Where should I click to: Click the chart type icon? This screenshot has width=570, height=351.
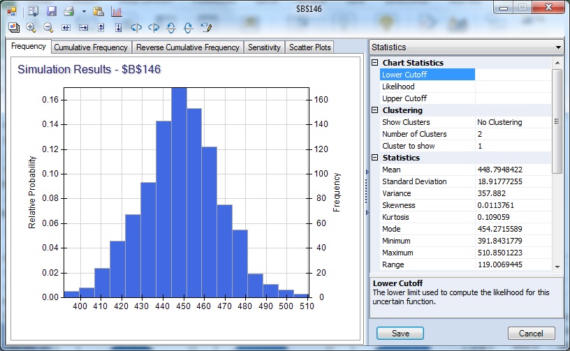116,12
